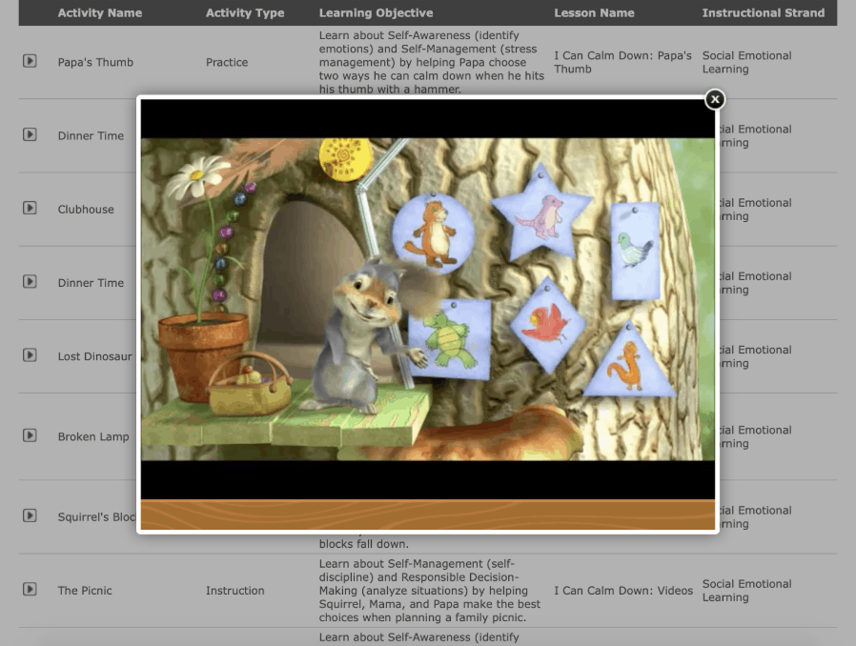Click the 'Broken Lamp' activity name

pos(93,436)
